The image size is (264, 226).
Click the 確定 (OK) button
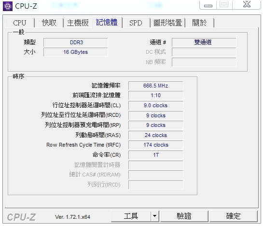(x=234, y=216)
